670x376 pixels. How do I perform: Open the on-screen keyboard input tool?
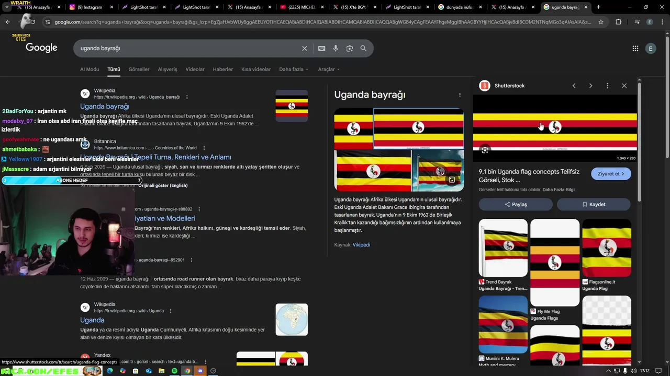(321, 48)
